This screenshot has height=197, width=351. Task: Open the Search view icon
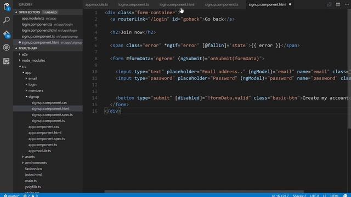[x=7, y=20]
